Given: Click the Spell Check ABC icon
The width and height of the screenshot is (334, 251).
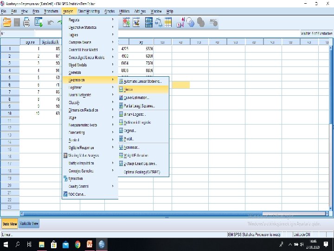Looking at the screenshot, I should 213,22.
